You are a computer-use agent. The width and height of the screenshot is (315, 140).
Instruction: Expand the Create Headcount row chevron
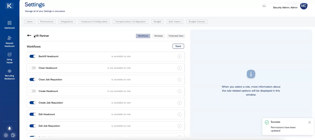(180, 91)
